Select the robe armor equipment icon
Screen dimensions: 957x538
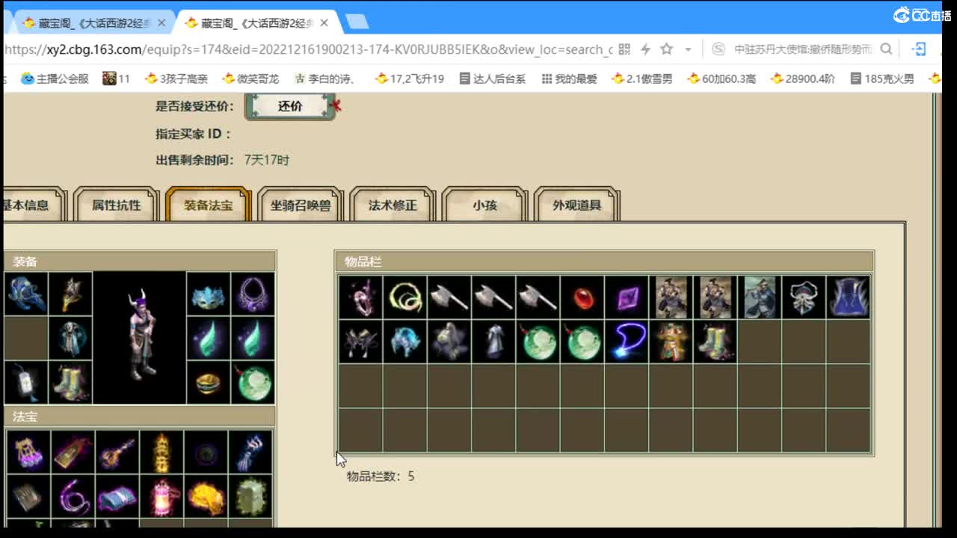[71, 338]
